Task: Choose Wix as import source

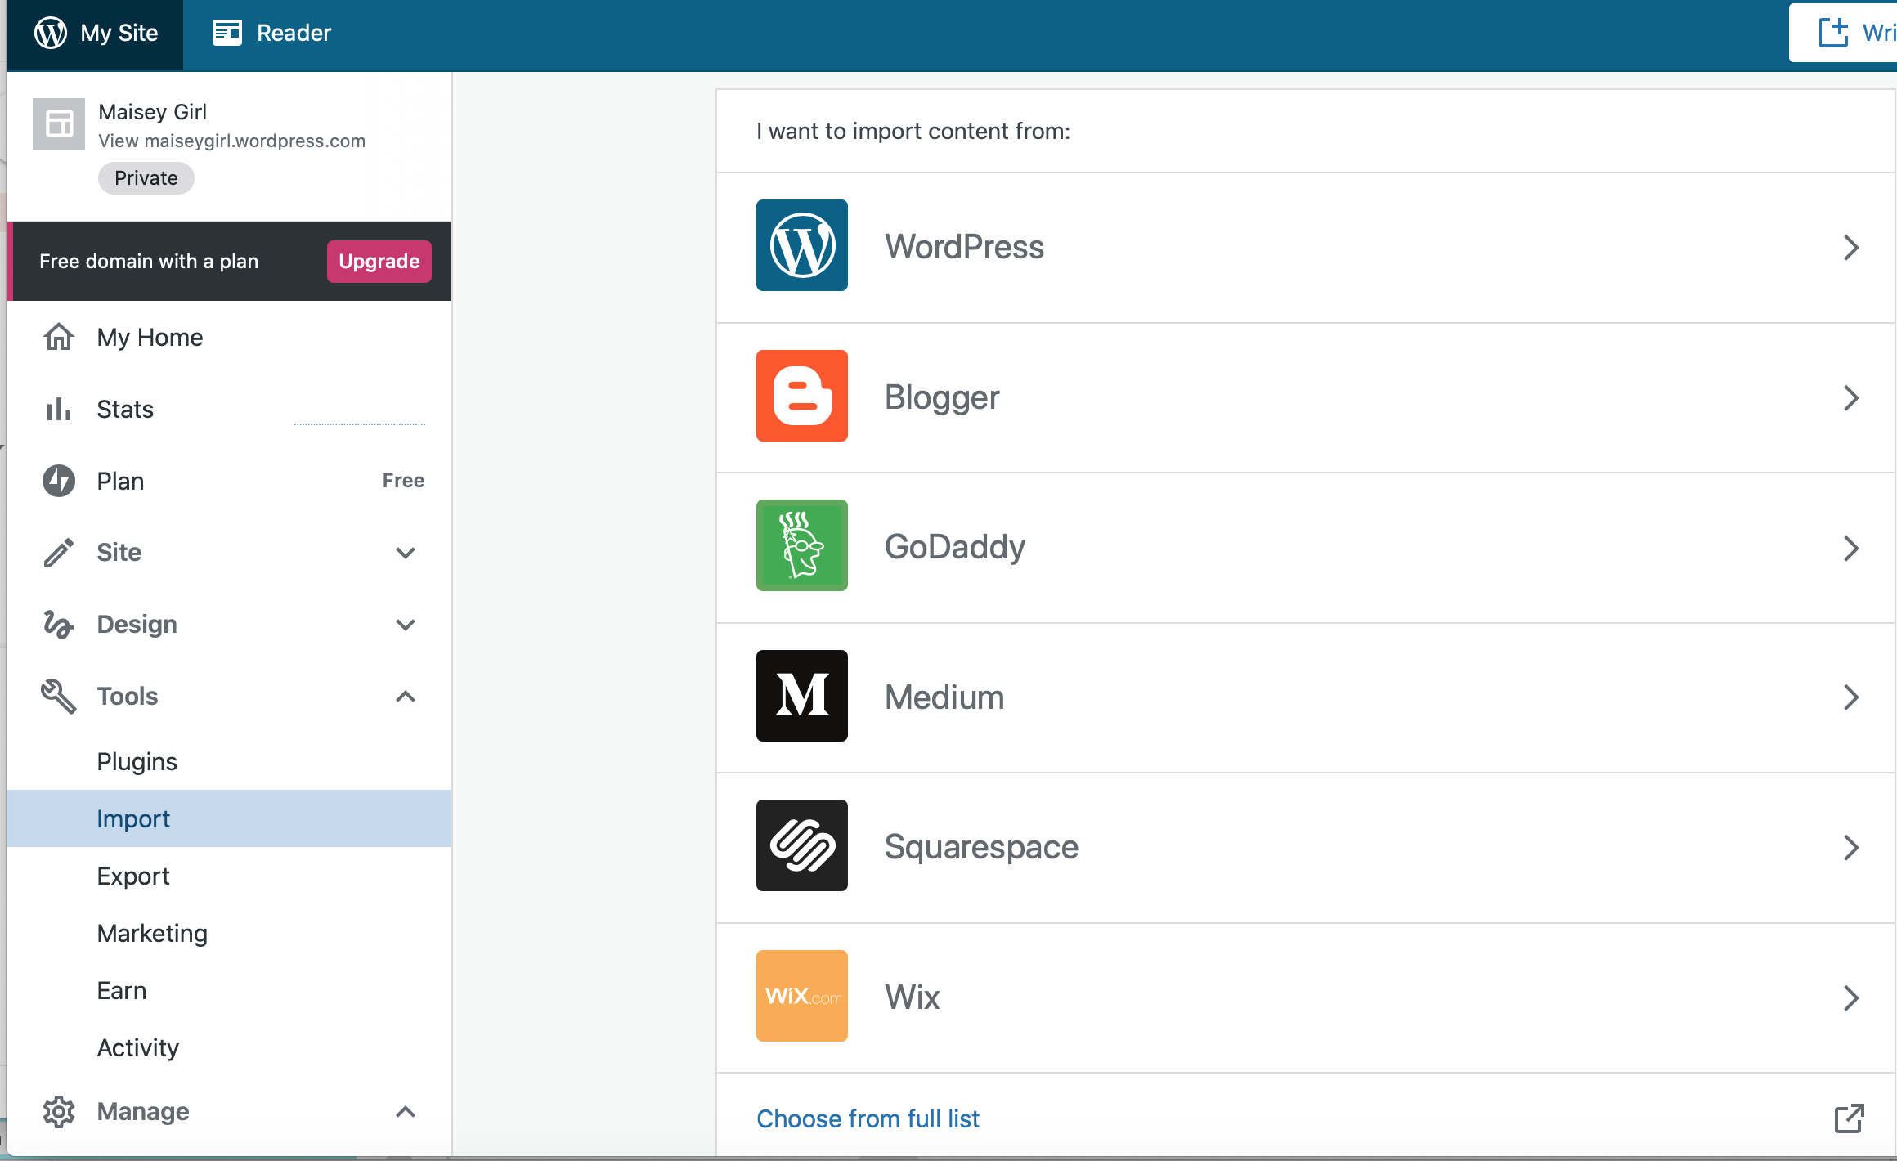Action: tap(1306, 997)
